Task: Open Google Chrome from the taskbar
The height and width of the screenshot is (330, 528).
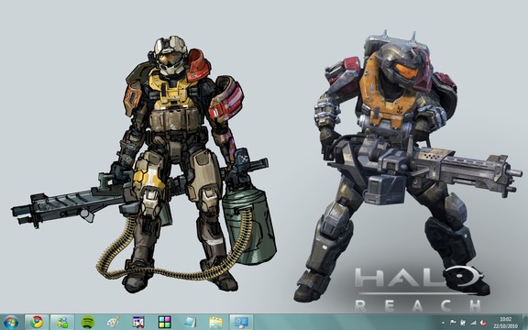Action: [37, 323]
